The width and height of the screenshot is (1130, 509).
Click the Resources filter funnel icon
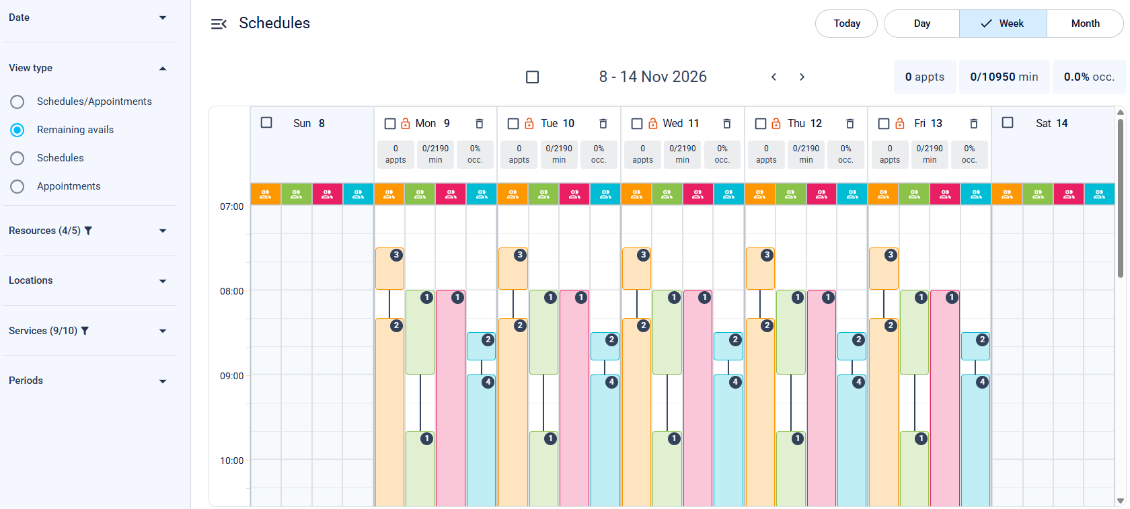point(88,231)
